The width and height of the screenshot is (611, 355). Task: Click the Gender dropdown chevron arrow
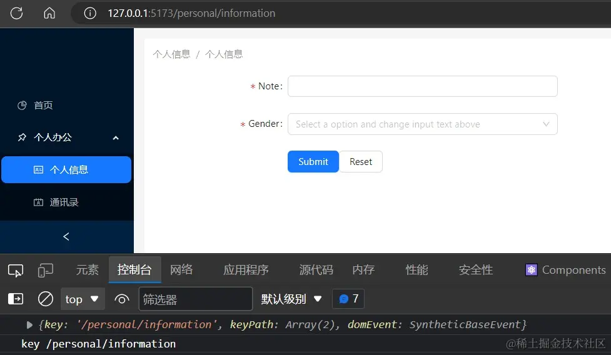pyautogui.click(x=546, y=124)
